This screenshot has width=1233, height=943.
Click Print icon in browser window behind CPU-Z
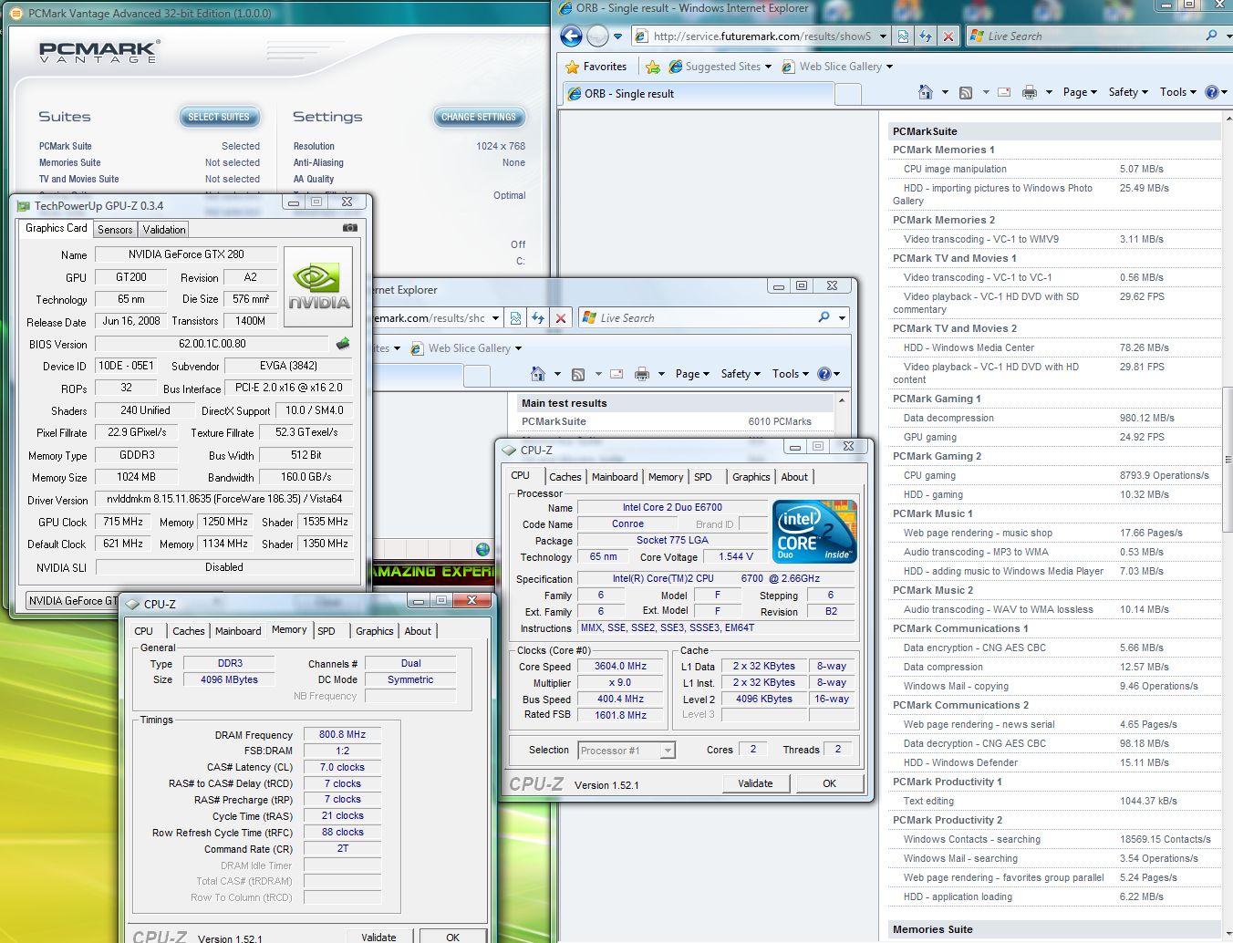pos(642,374)
